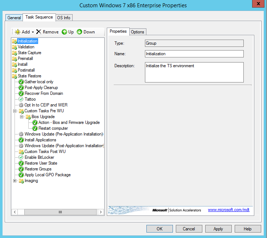The height and width of the screenshot is (238, 267).
Task: Click grey disabled icon beside Opt In to CEIP
Action: [21, 105]
